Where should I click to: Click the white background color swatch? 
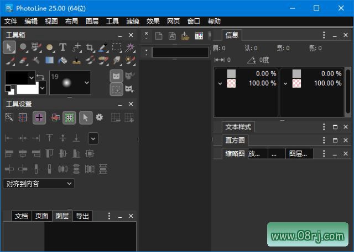click(28, 89)
